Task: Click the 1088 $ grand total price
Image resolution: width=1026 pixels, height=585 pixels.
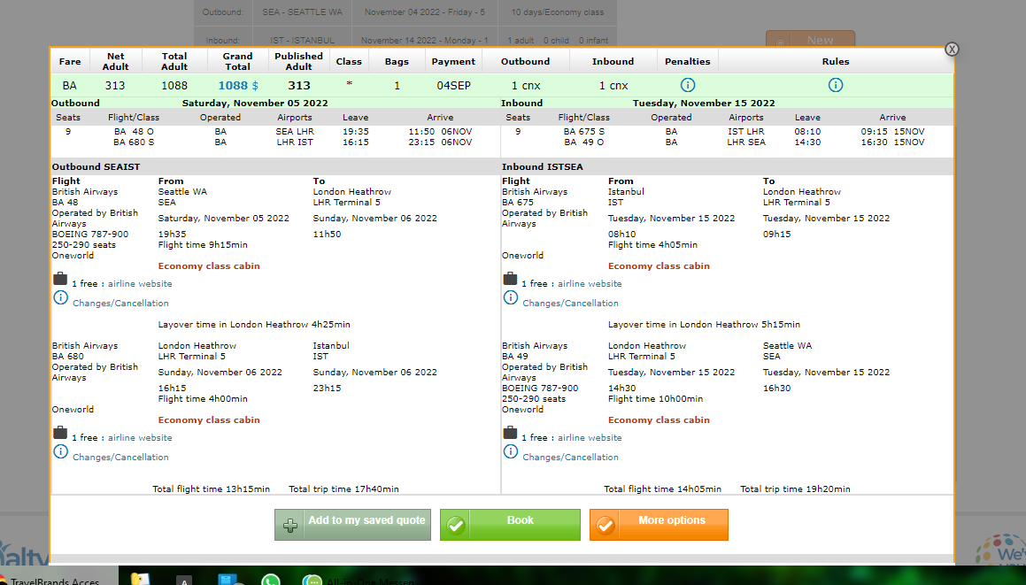Action: [237, 86]
